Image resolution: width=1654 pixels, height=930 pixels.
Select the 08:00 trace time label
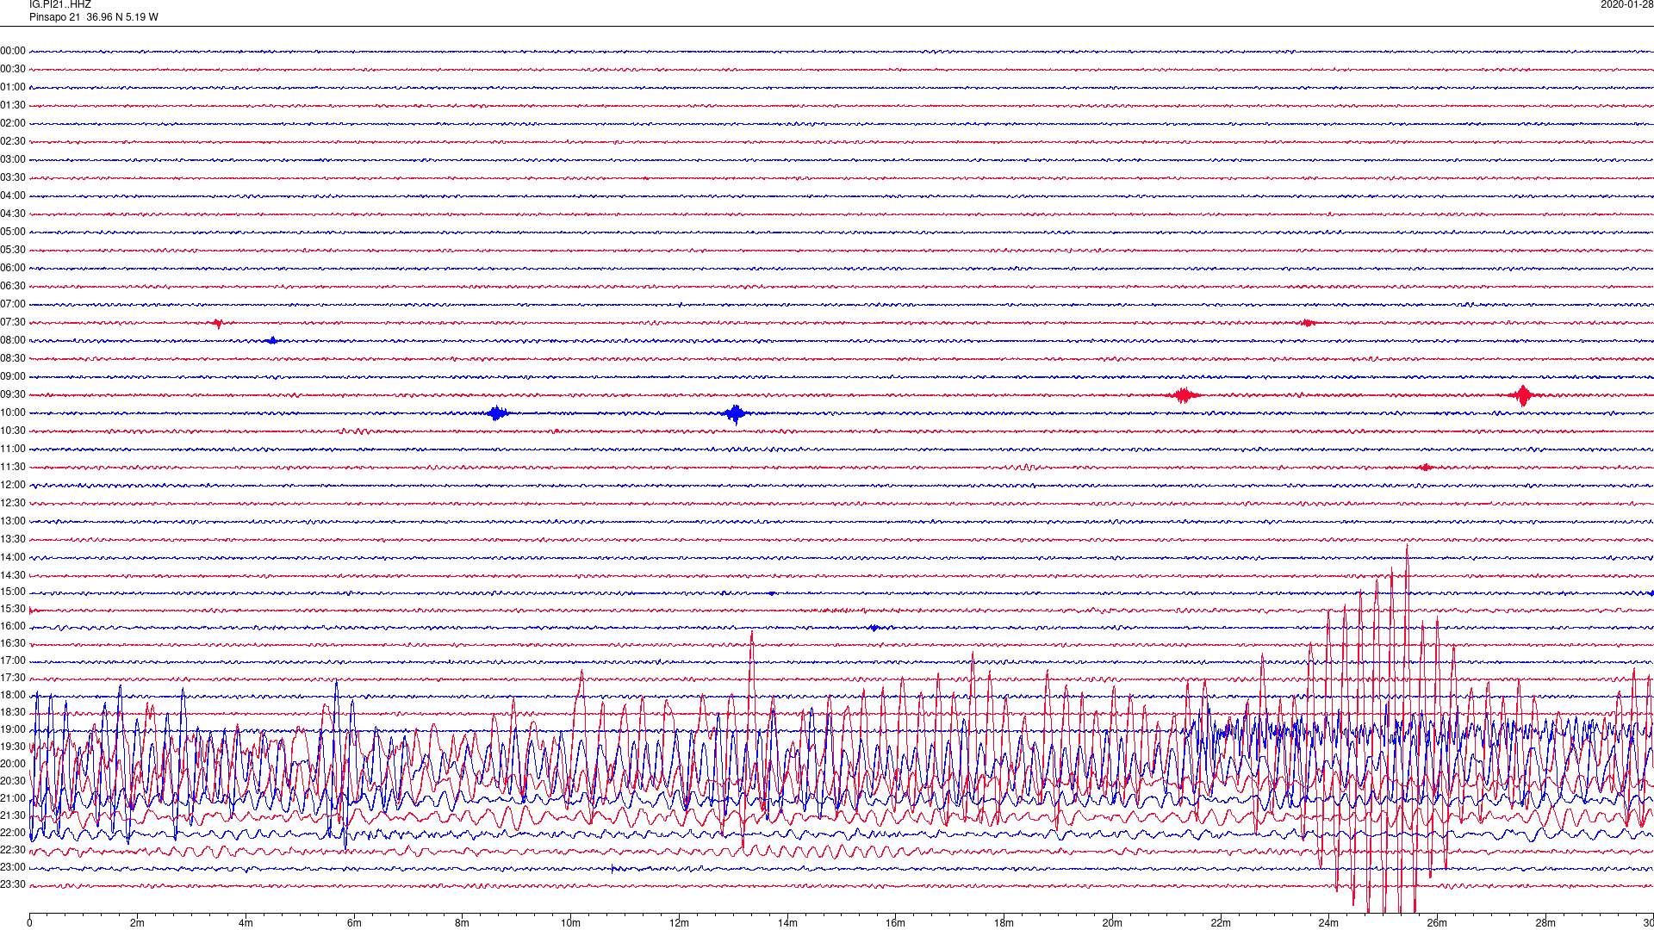[13, 341]
